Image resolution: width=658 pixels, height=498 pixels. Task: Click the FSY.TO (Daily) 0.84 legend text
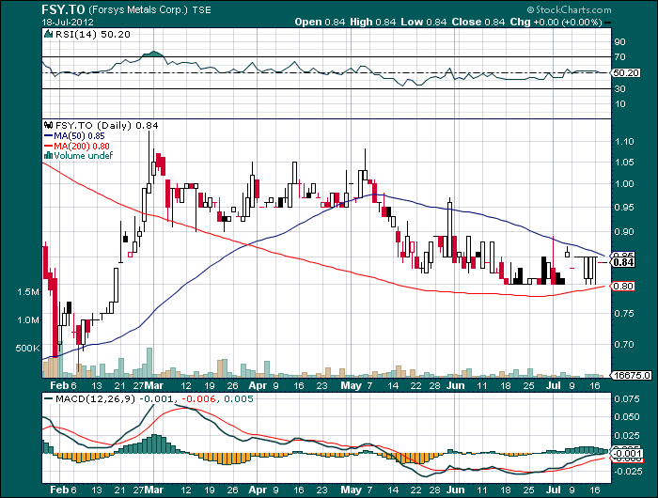click(107, 126)
